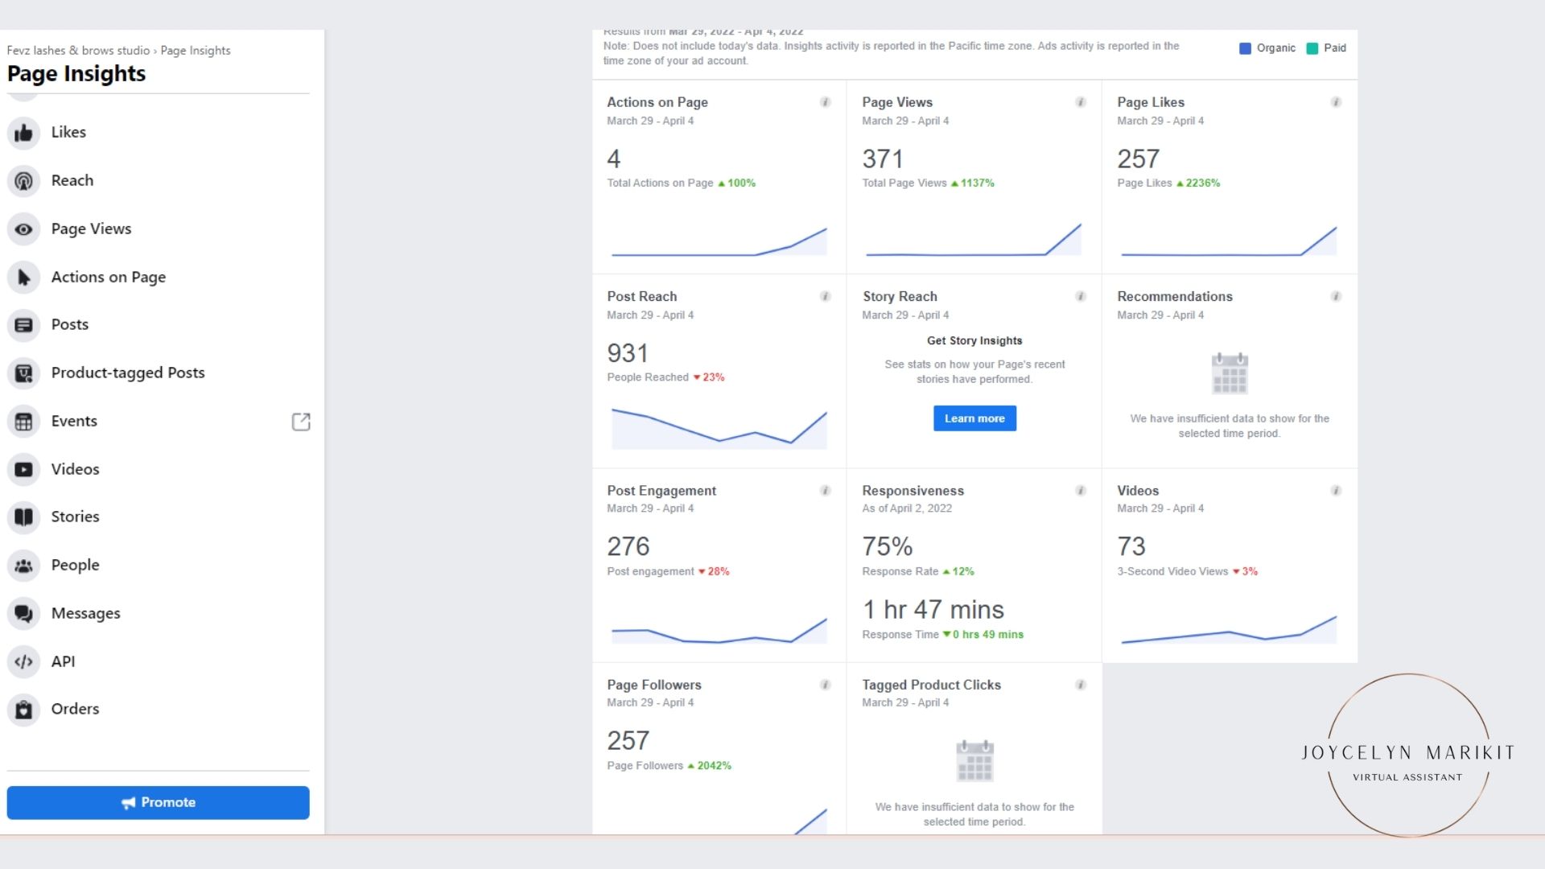The height and width of the screenshot is (869, 1545).
Task: Click the API code brackets icon
Action: point(23,661)
